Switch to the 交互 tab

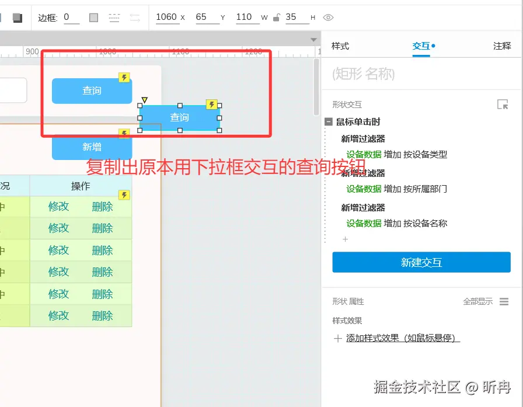coord(421,46)
